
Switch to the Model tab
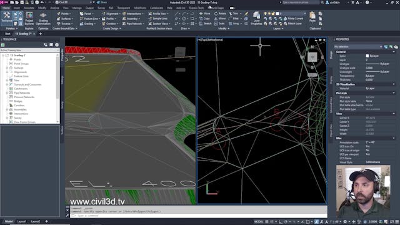[8, 221]
